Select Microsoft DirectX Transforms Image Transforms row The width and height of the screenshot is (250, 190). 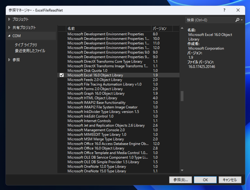[x=118, y=66]
